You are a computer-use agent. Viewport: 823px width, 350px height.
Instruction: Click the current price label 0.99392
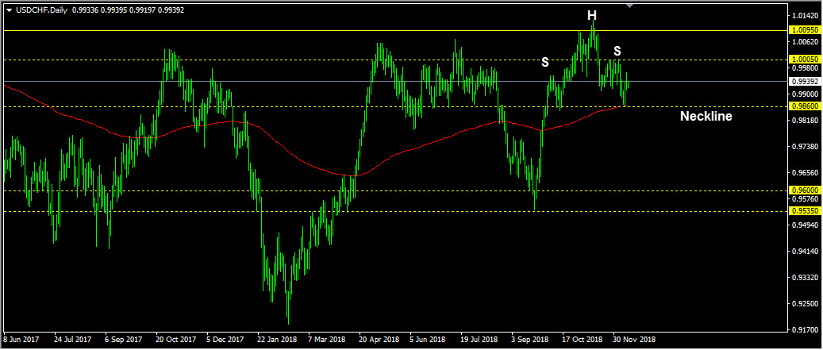806,81
